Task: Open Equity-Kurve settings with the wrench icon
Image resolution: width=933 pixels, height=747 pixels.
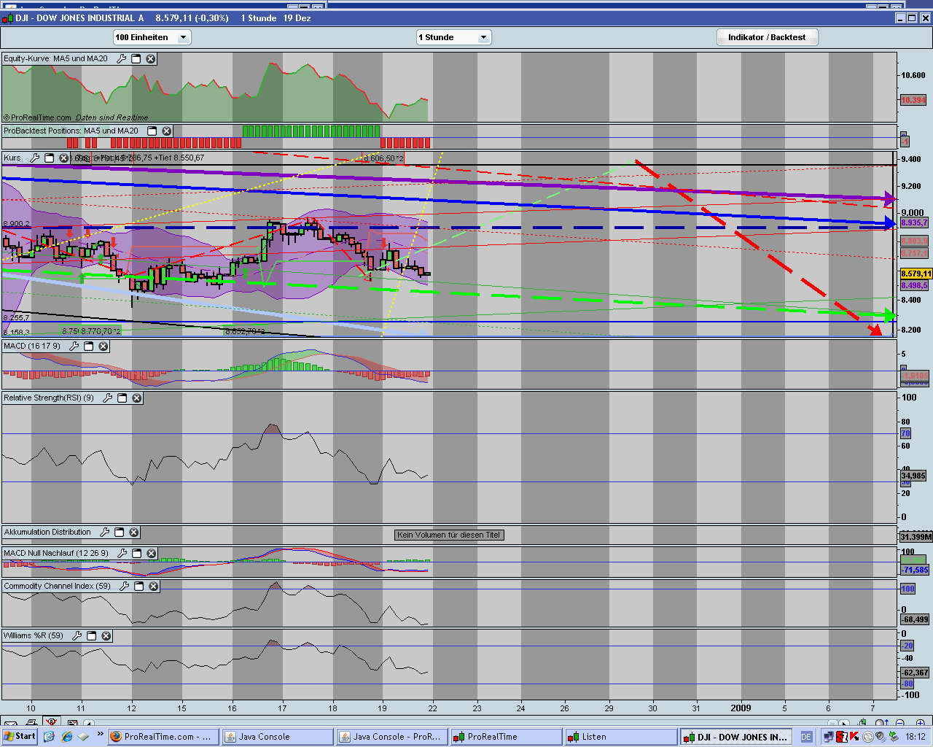Action: 121,59
